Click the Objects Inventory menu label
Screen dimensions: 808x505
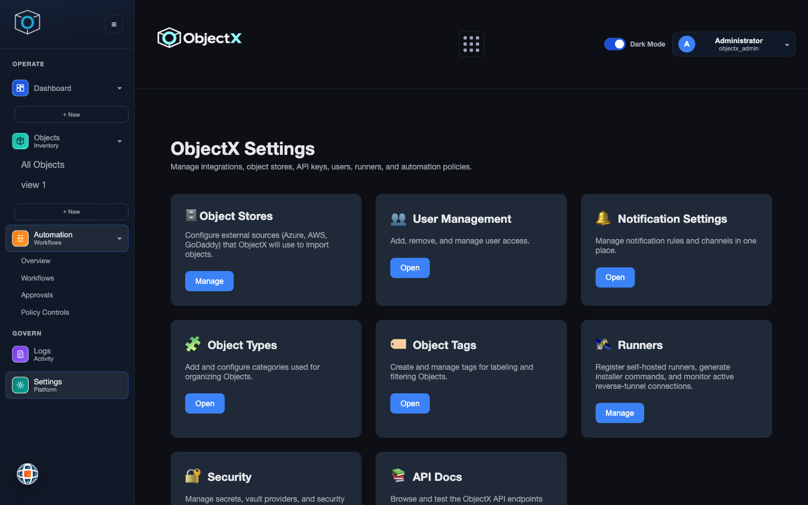click(47, 141)
